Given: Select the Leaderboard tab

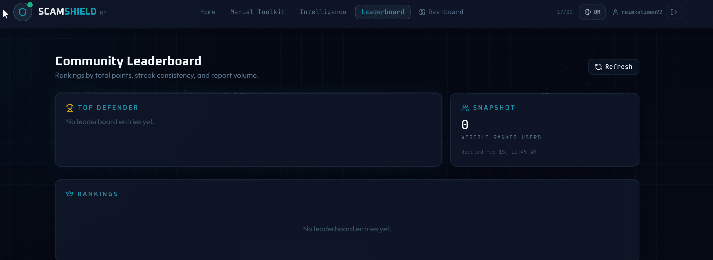Looking at the screenshot, I should pos(382,12).
